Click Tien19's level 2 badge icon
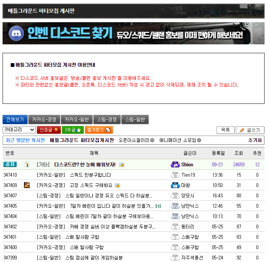The height and width of the screenshot is (262, 269). pos(175,175)
